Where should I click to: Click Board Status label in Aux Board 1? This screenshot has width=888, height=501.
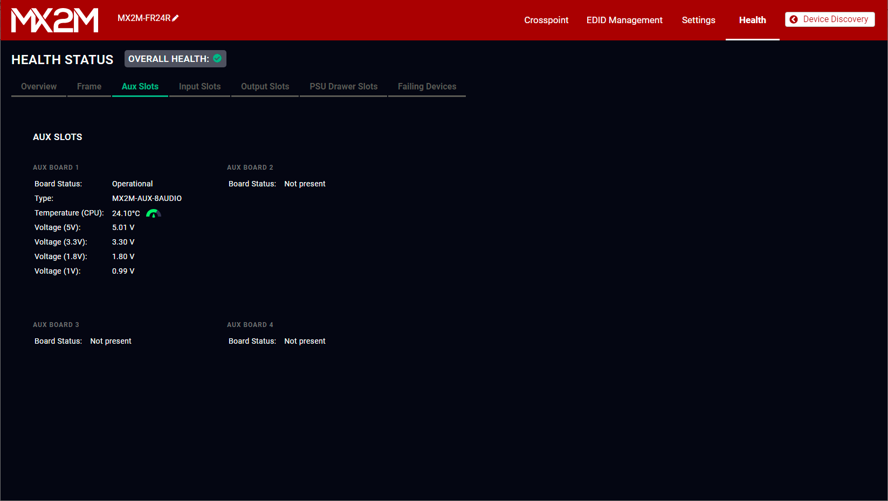[x=58, y=184]
